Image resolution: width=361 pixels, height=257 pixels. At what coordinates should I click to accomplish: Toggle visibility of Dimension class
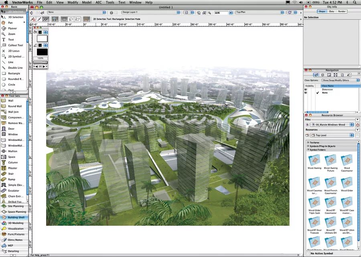[x=306, y=90]
